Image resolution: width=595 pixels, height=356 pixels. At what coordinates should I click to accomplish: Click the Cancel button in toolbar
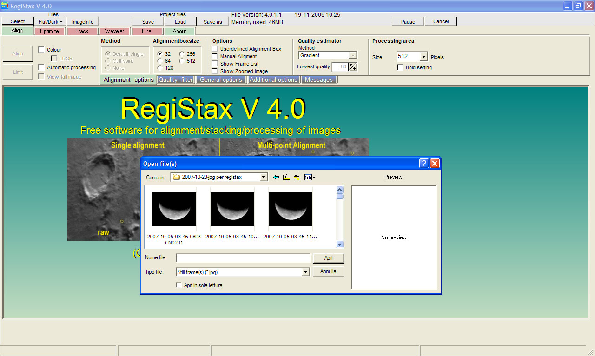[441, 21]
